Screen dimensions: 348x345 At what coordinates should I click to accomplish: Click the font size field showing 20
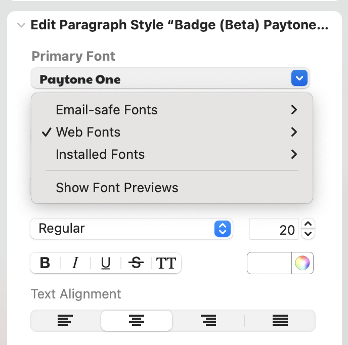(274, 229)
